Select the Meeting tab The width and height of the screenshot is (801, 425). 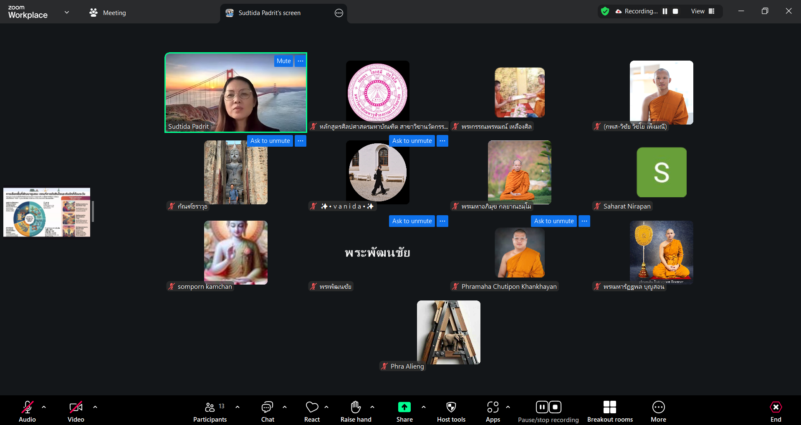(x=108, y=13)
